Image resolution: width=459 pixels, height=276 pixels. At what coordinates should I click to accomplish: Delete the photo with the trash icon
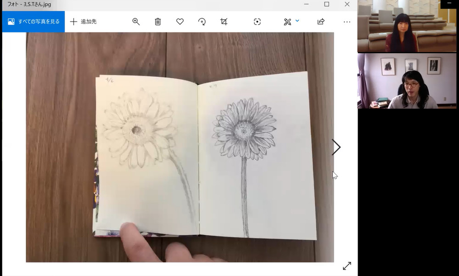pos(158,22)
